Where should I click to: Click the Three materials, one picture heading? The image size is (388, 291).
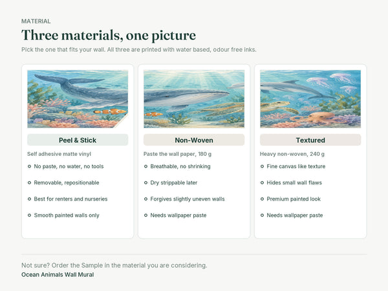coord(109,35)
